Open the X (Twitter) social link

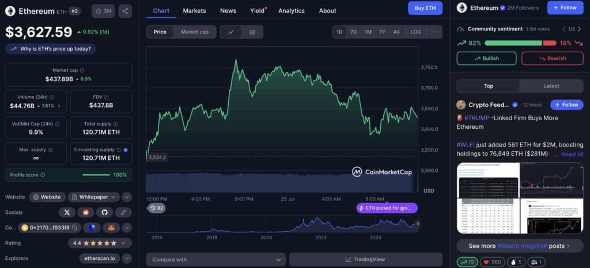click(67, 212)
